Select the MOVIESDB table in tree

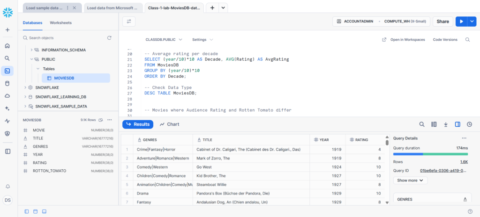[x=75, y=78]
